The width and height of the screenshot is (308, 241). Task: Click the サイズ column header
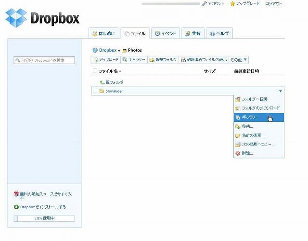coord(210,71)
